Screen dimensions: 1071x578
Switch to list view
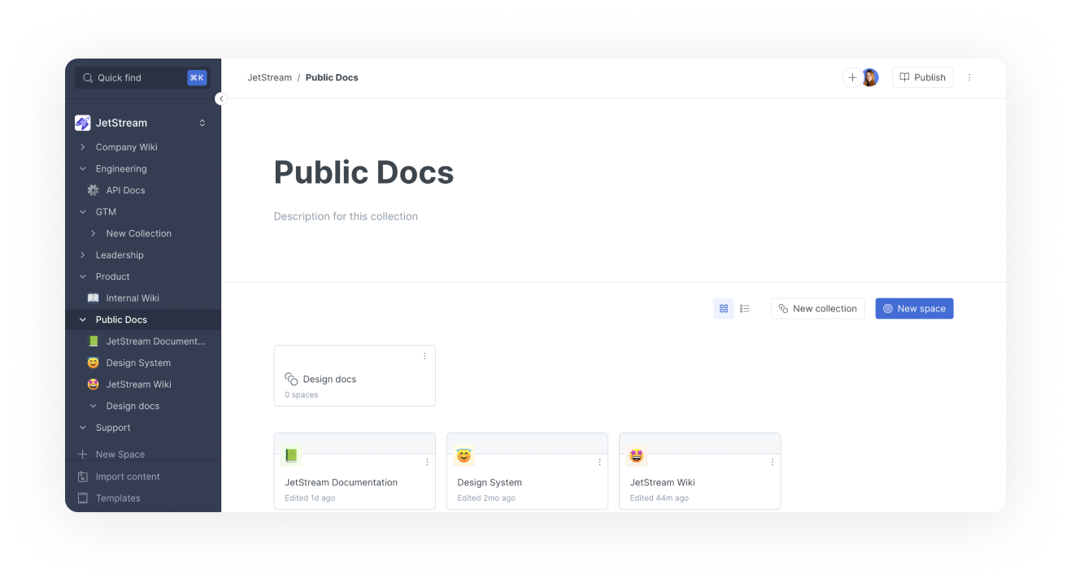pos(745,309)
